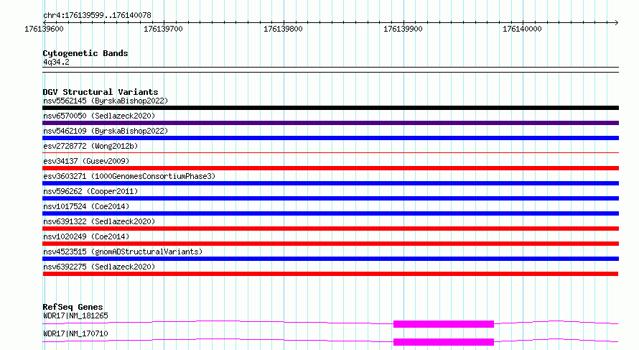Open the esv34137 (Gusev2009) label
The width and height of the screenshot is (639, 350).
tap(86, 161)
